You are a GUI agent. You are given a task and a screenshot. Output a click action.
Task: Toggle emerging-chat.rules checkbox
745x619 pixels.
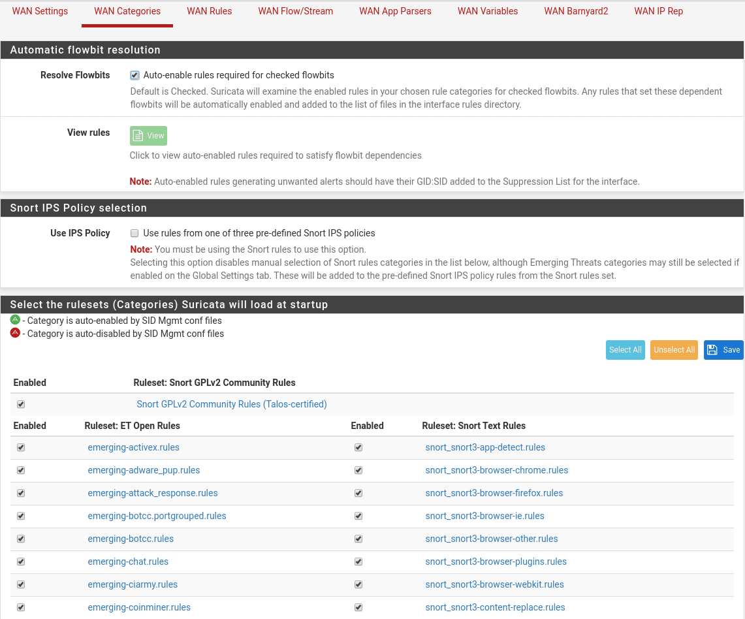coord(21,562)
